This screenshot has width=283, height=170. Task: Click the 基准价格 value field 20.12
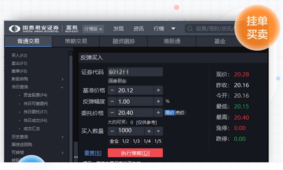[135, 90]
